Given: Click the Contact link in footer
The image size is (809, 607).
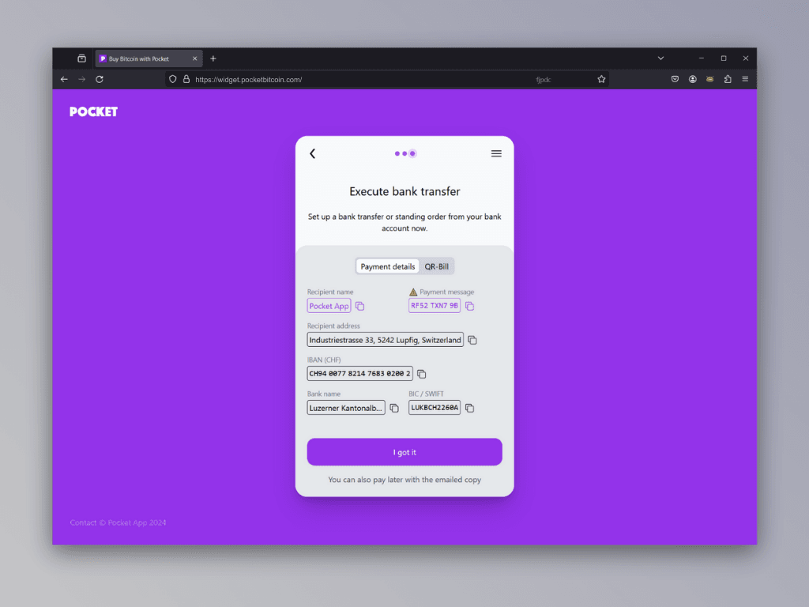Looking at the screenshot, I should [83, 523].
